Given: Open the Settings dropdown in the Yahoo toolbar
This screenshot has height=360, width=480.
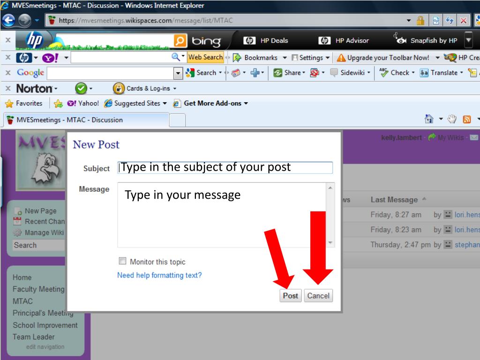Looking at the screenshot, I should click(311, 58).
